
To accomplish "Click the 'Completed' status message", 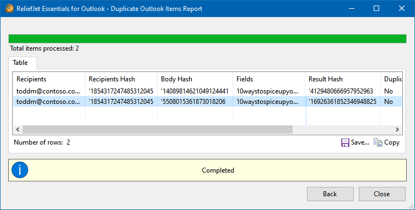I will tap(218, 170).
